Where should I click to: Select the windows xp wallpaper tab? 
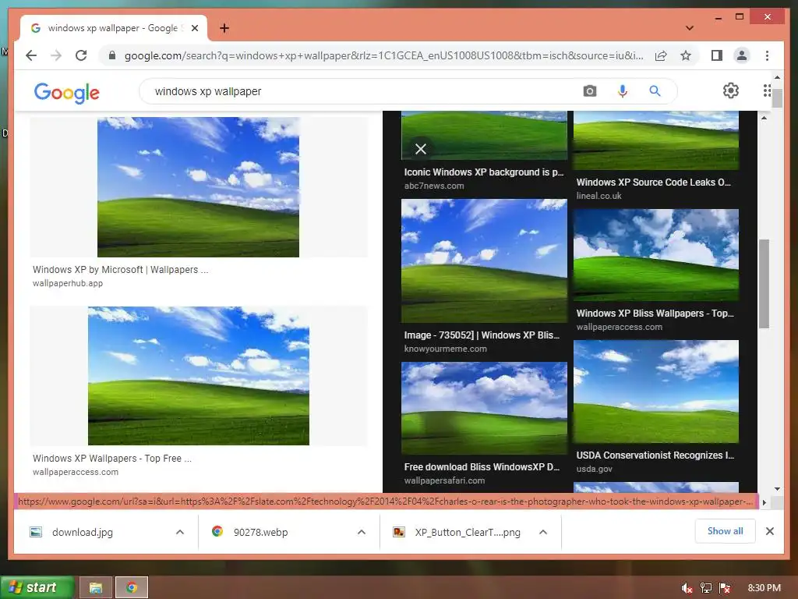pyautogui.click(x=113, y=28)
